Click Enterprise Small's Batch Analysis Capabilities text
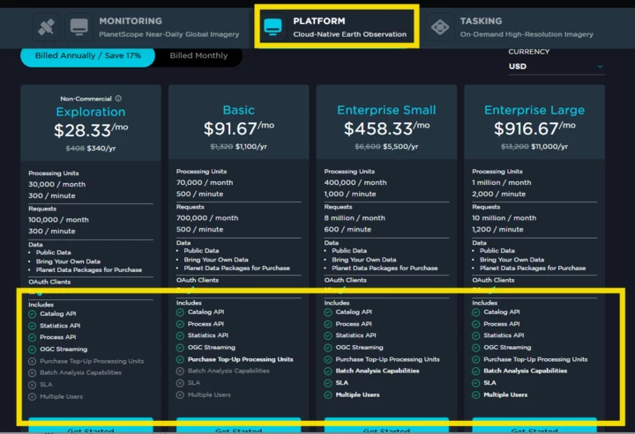Screen dimensions: 635x434 click(377, 371)
